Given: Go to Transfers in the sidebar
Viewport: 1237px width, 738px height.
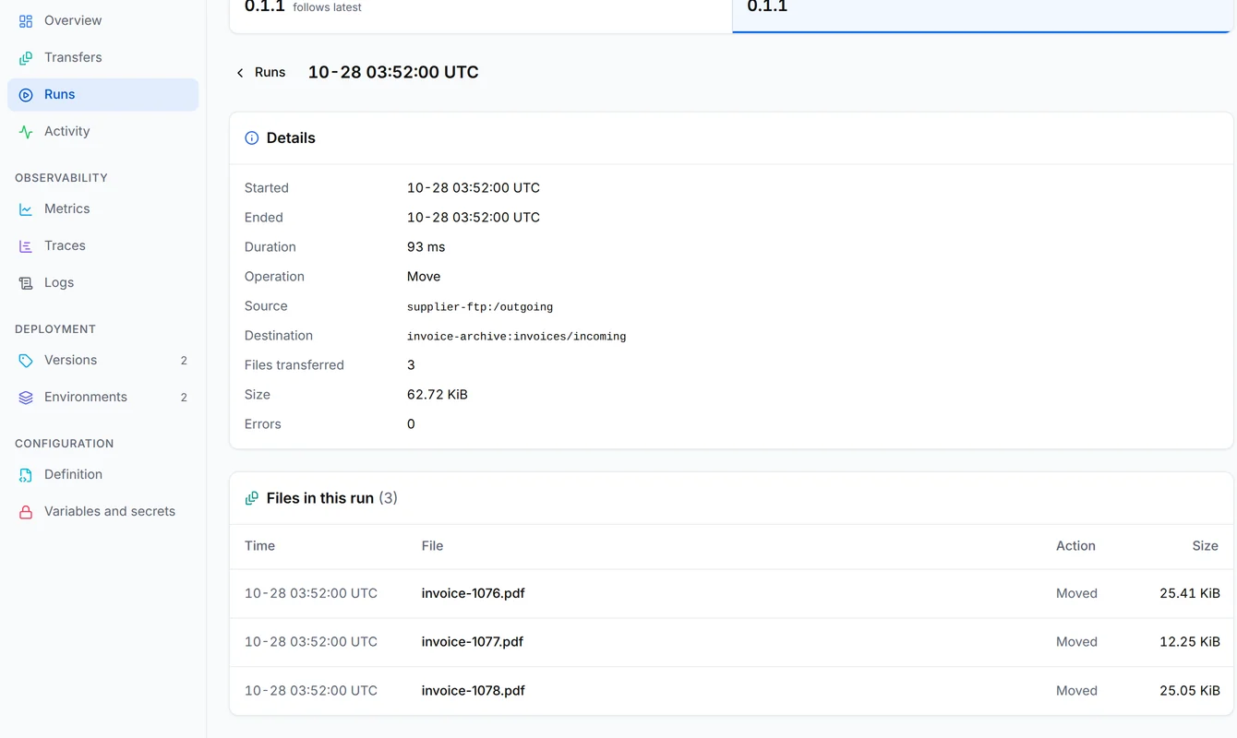Looking at the screenshot, I should [102, 57].
